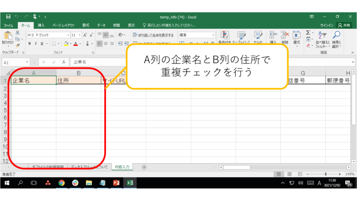The height and width of the screenshot is (201, 357).
Task: Toggle wrap text (折り返して全体を表示する)
Action: point(153,35)
